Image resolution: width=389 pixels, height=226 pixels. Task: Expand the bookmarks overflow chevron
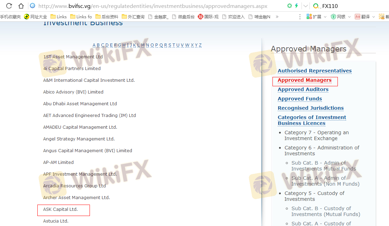277,17
